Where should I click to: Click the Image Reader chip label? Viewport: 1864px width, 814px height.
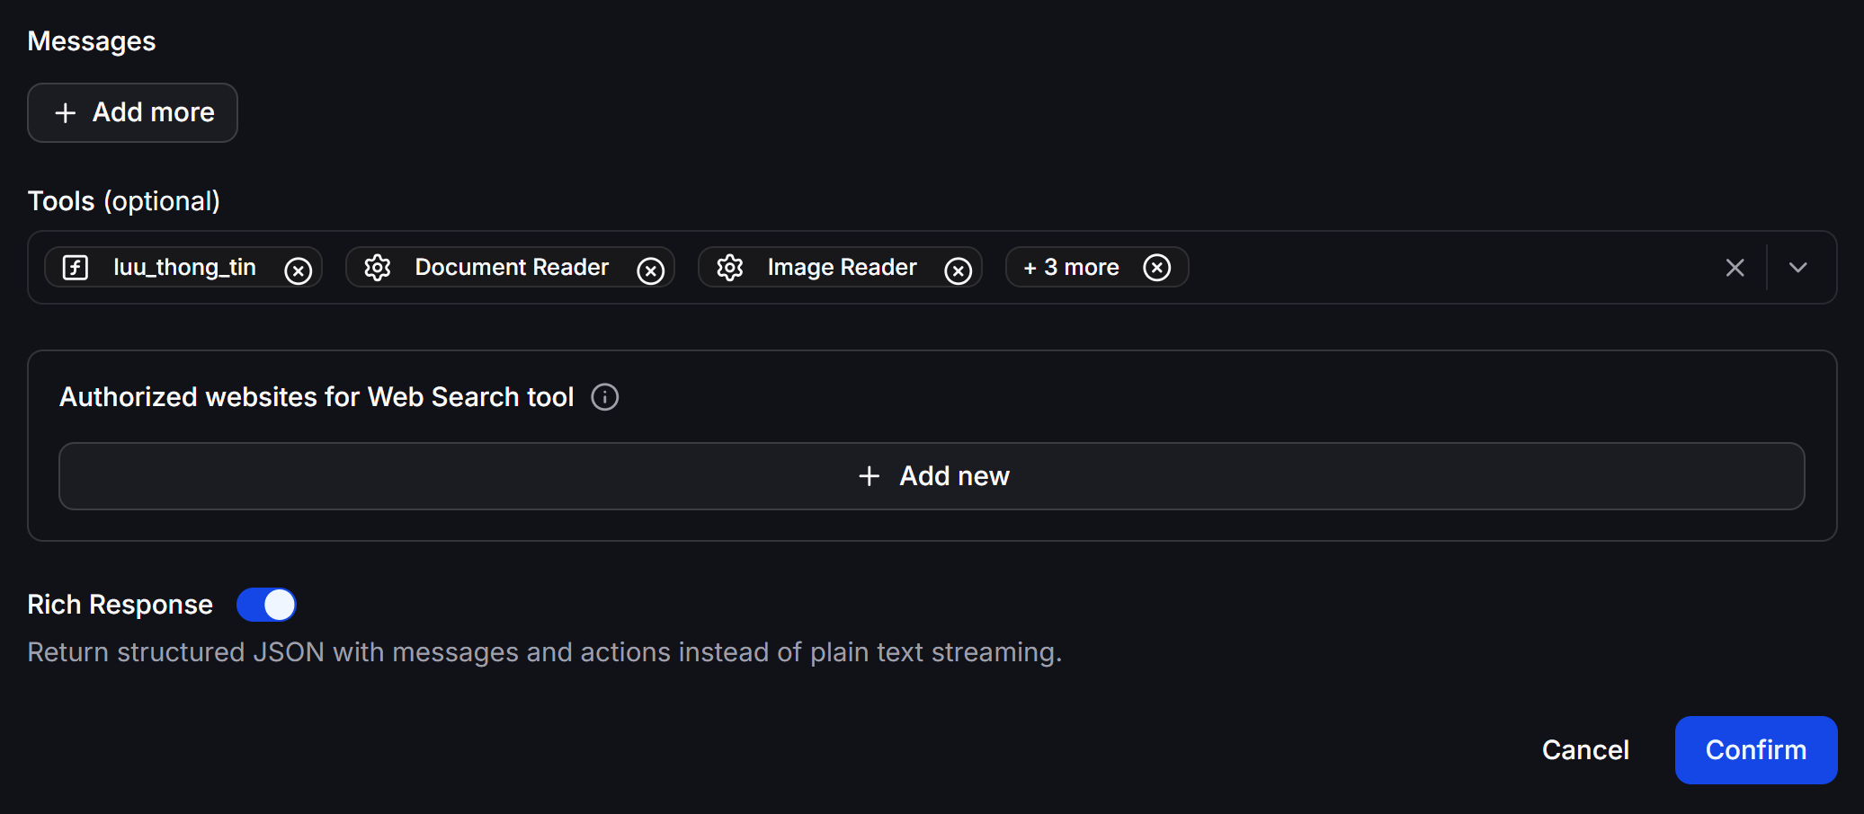(843, 268)
